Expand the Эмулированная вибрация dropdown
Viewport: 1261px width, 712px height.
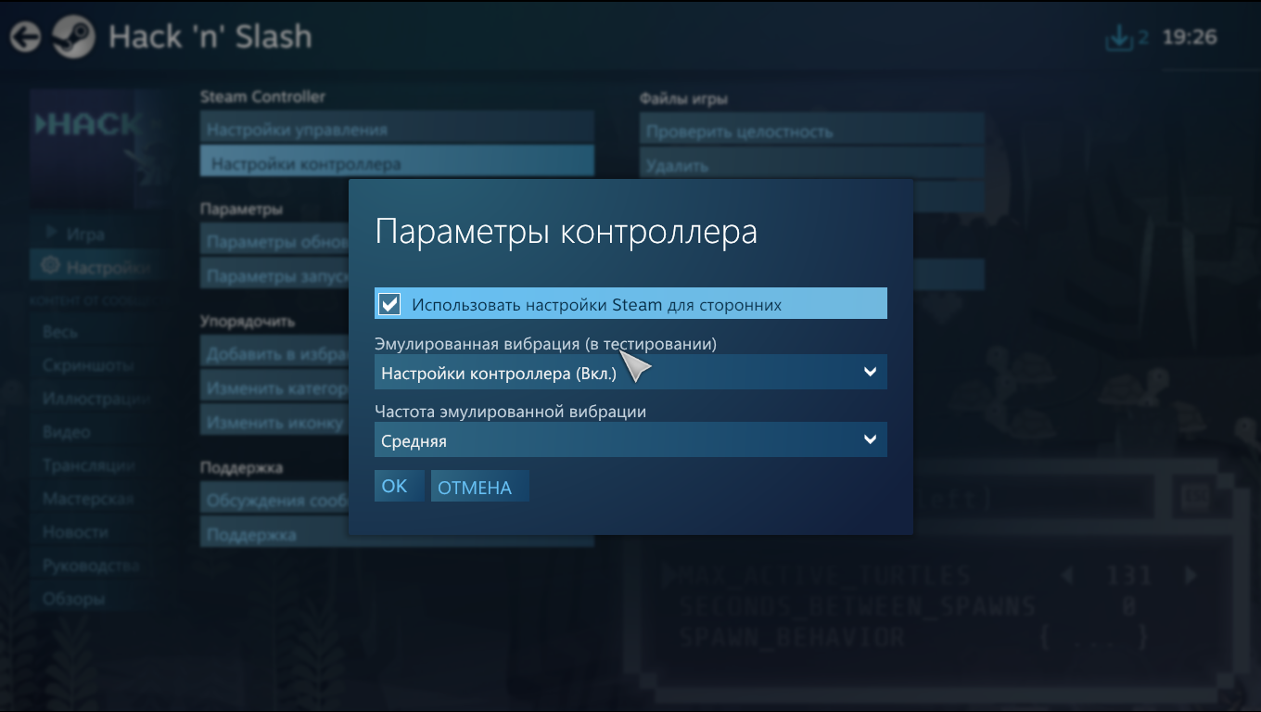tap(630, 373)
